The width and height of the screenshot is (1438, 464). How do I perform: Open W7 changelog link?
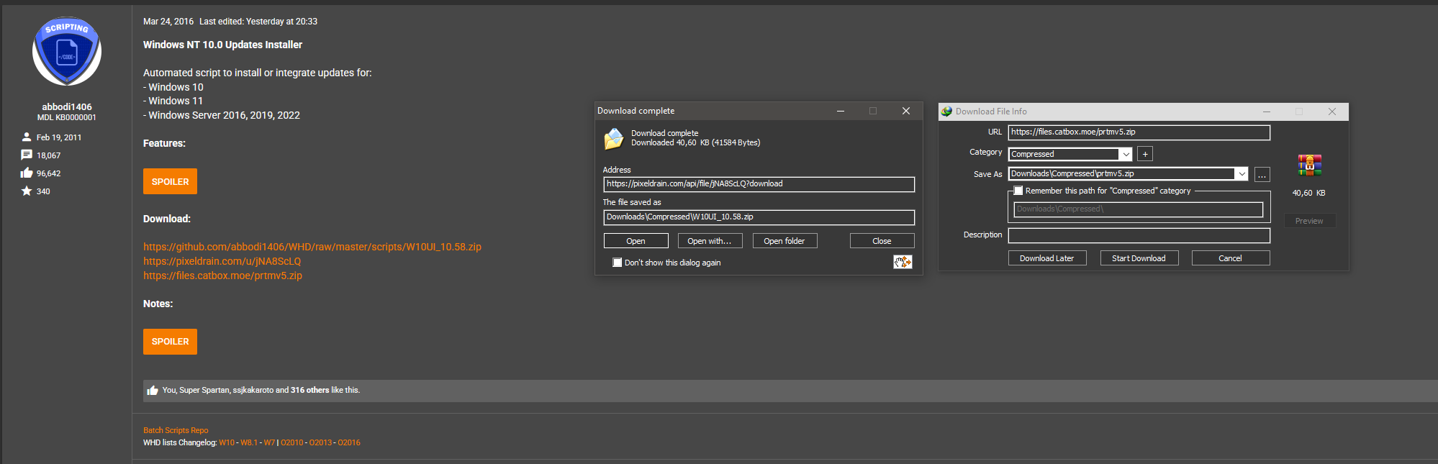click(269, 442)
